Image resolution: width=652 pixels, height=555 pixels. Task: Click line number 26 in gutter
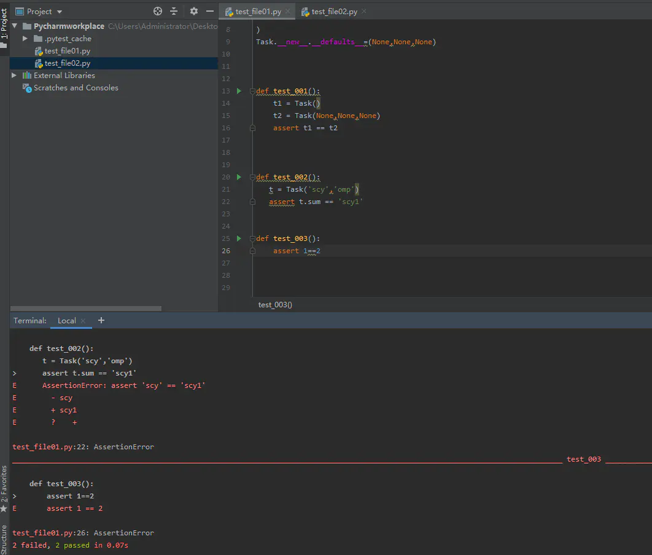(226, 251)
